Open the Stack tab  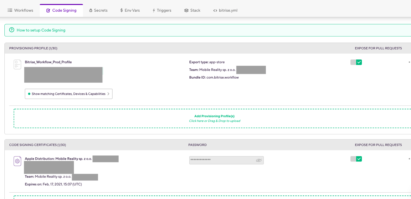tap(192, 10)
